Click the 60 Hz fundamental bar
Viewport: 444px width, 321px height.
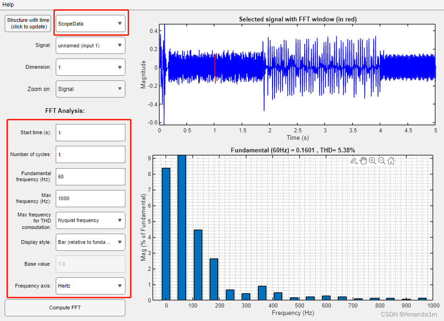point(182,228)
